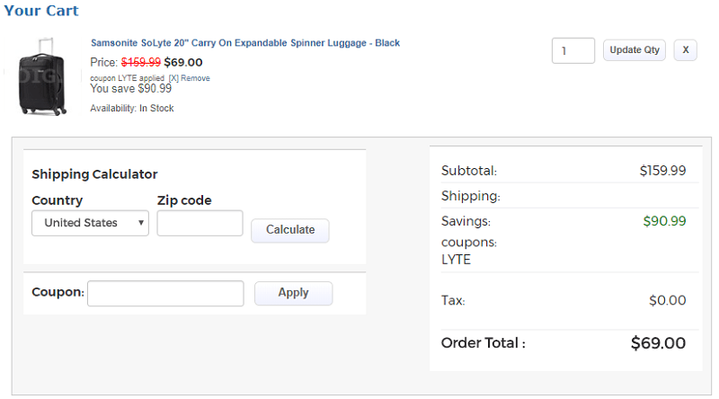Viewport: 719px width, 399px height.
Task: Click the Order Total amount $69.00
Action: [x=658, y=343]
